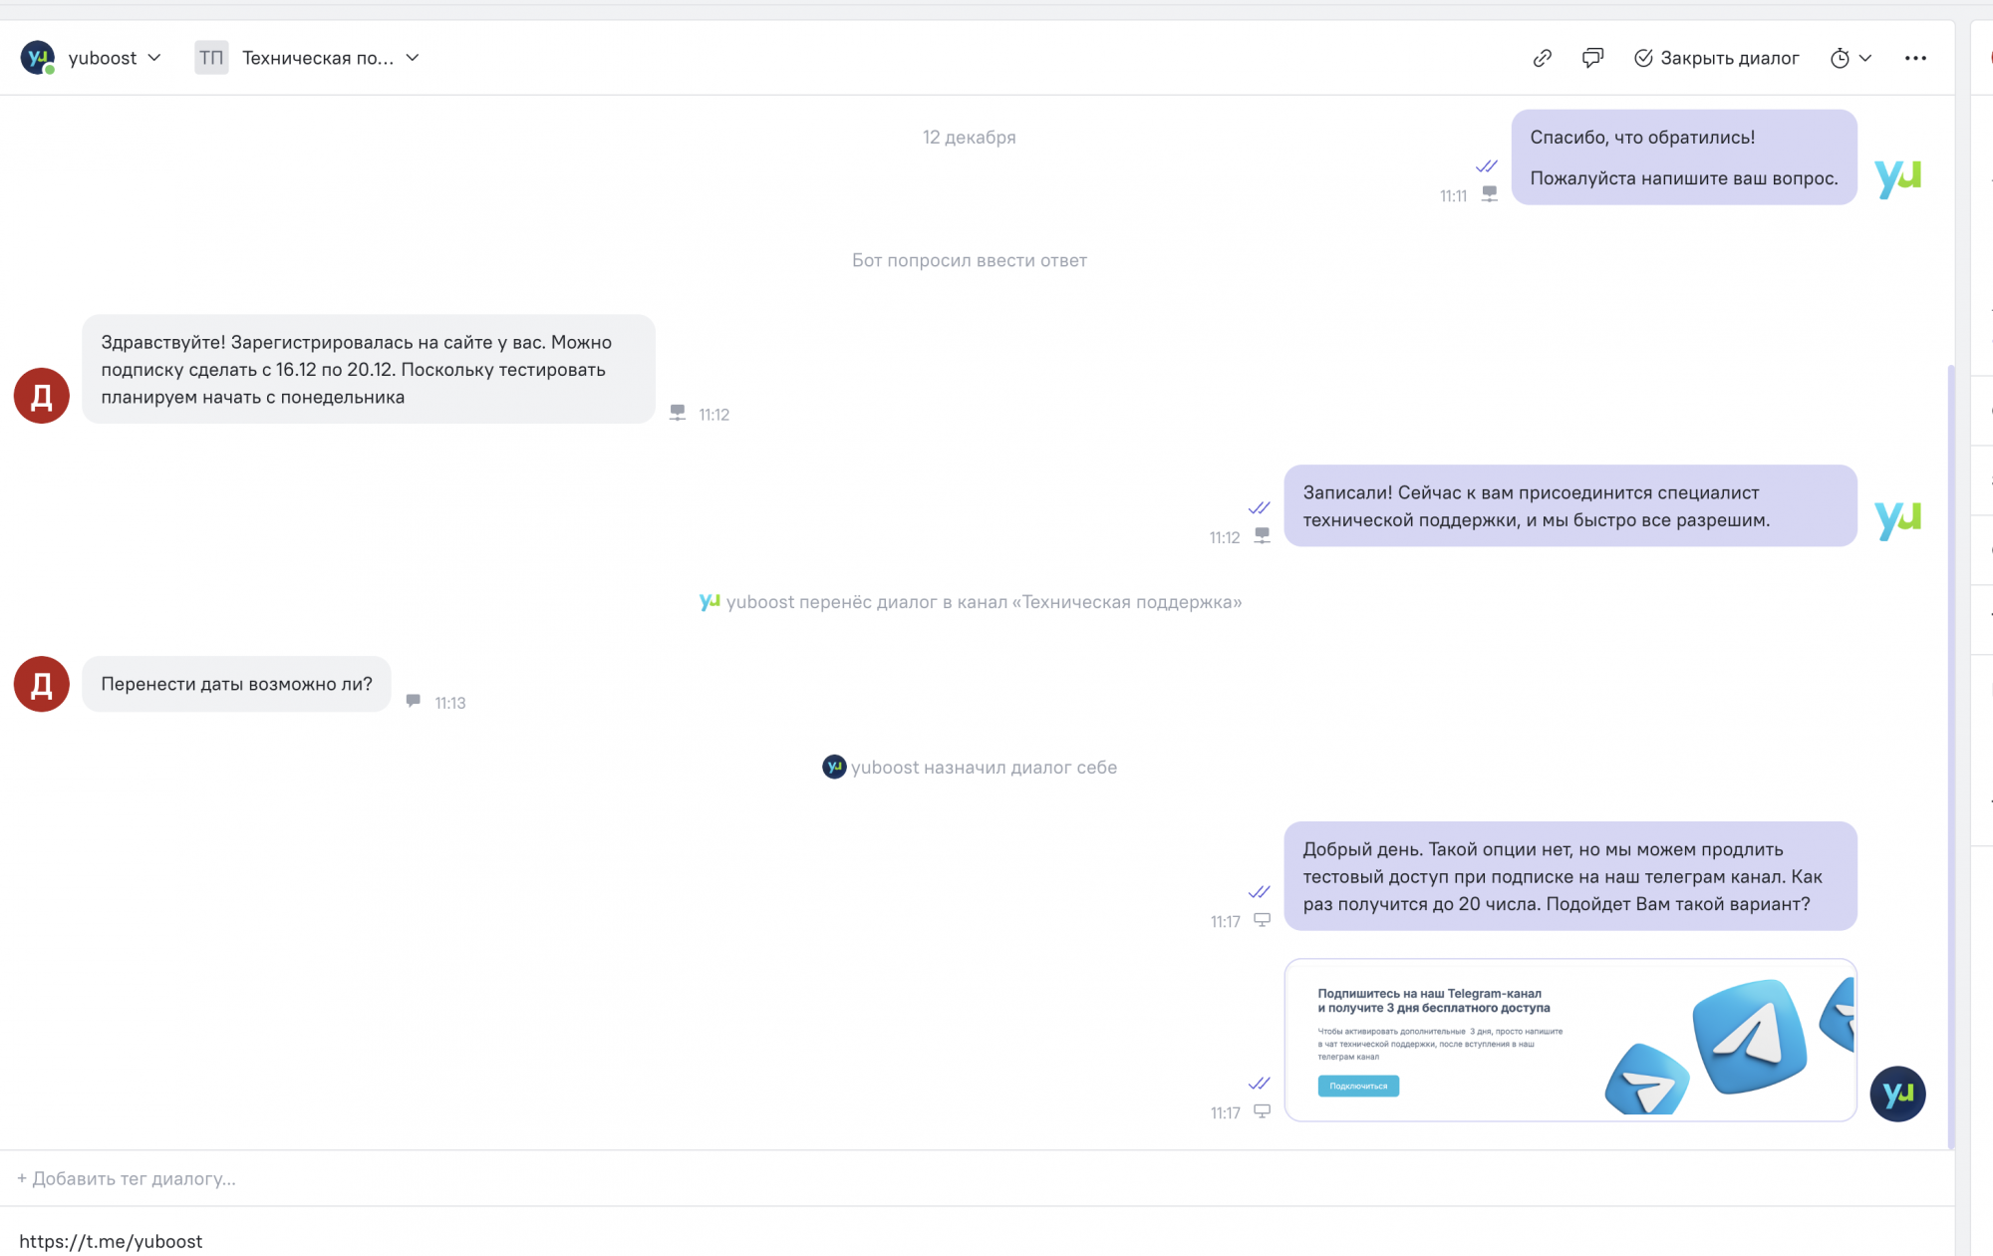Click the ТП channel badge

pos(211,58)
